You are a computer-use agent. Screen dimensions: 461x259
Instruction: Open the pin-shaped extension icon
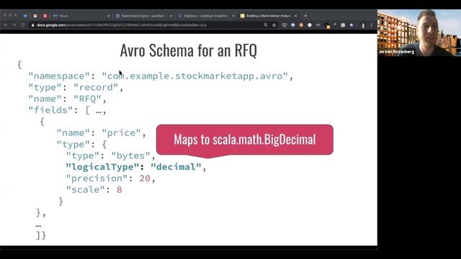(335, 25)
